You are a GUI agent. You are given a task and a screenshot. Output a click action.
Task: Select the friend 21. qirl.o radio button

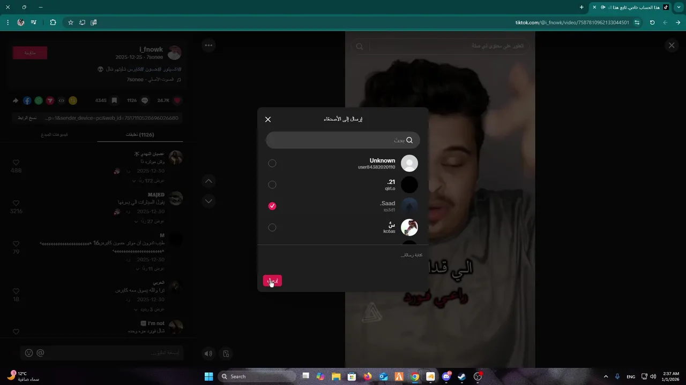tap(272, 184)
